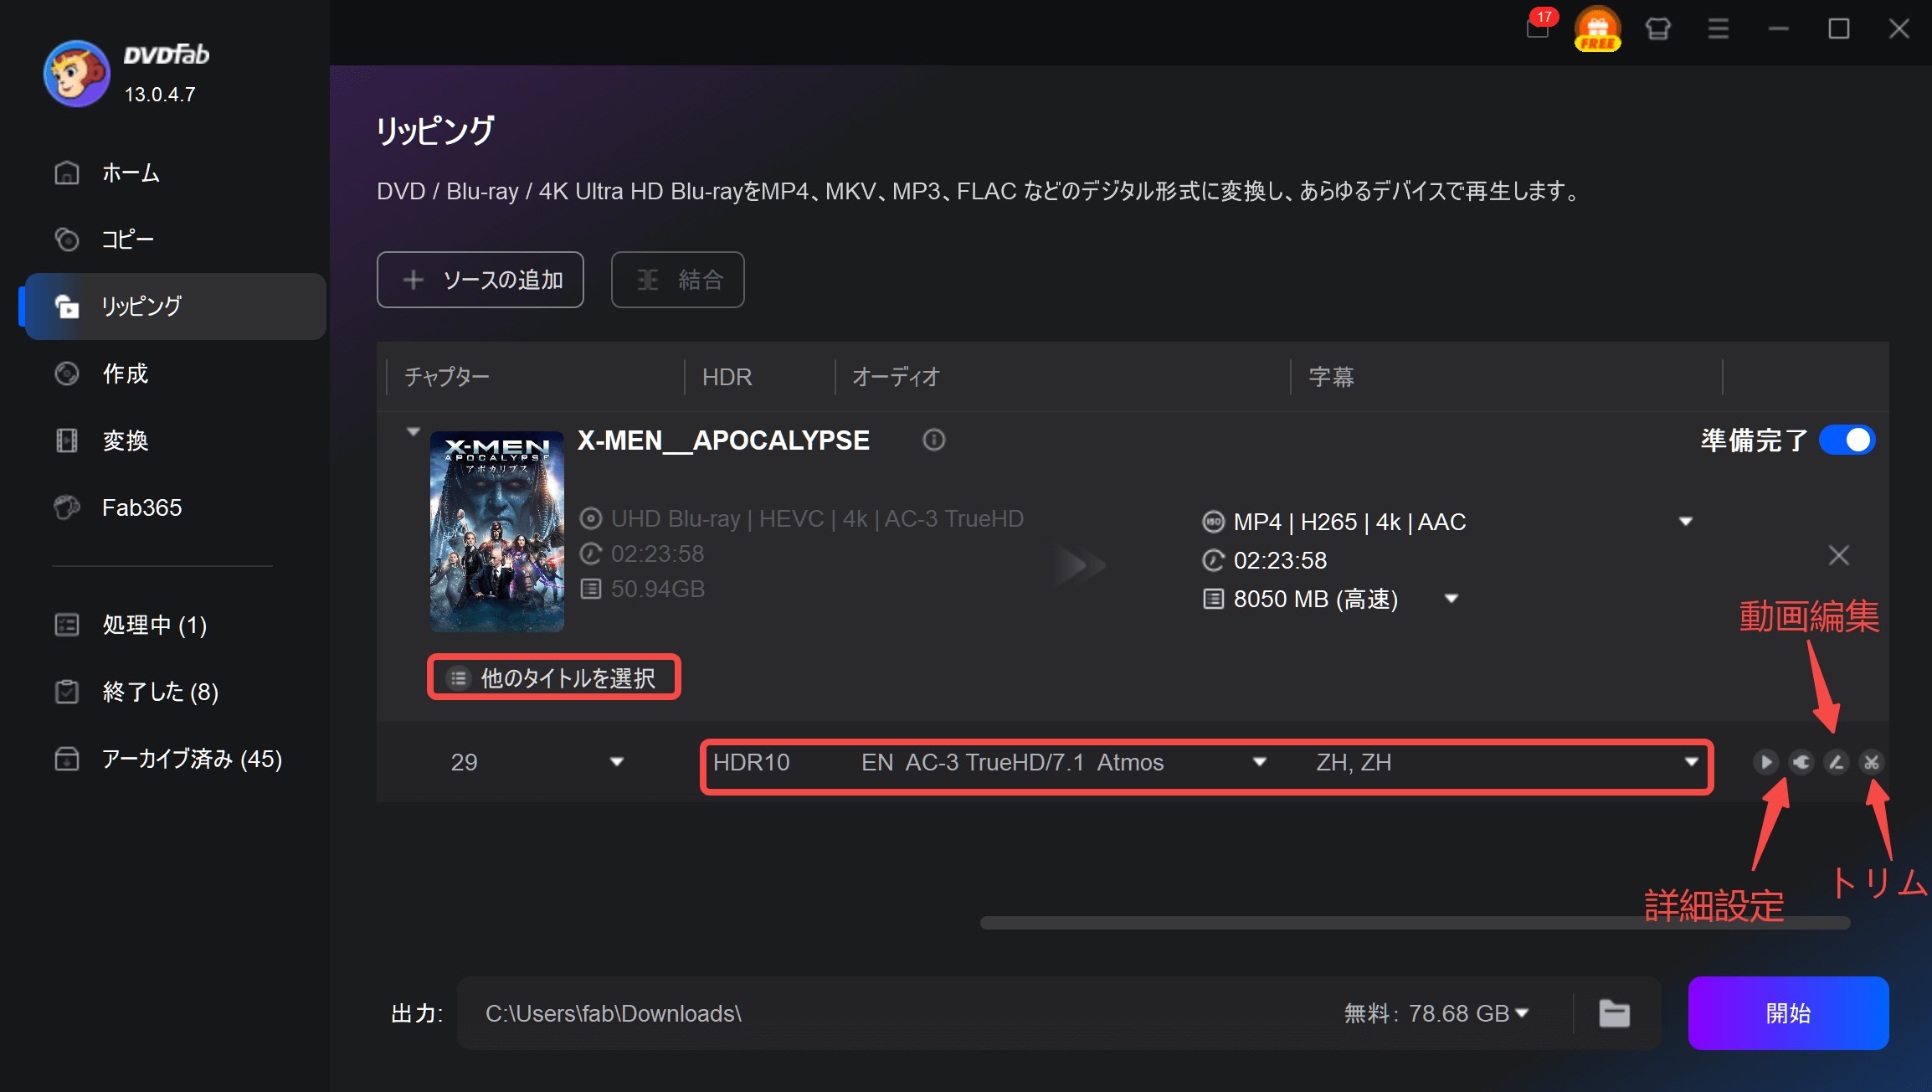
Task: Open Fab365 in sidebar
Action: point(176,507)
